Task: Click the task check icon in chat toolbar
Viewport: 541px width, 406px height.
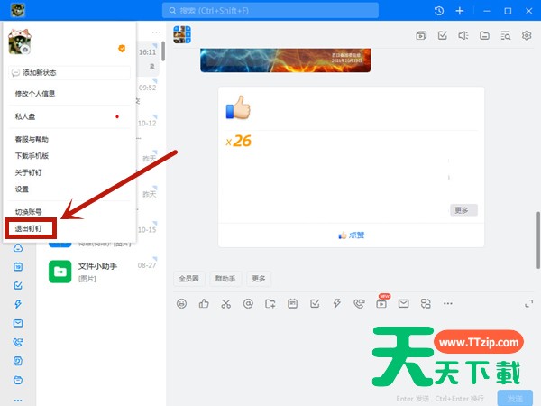Action: 315,303
